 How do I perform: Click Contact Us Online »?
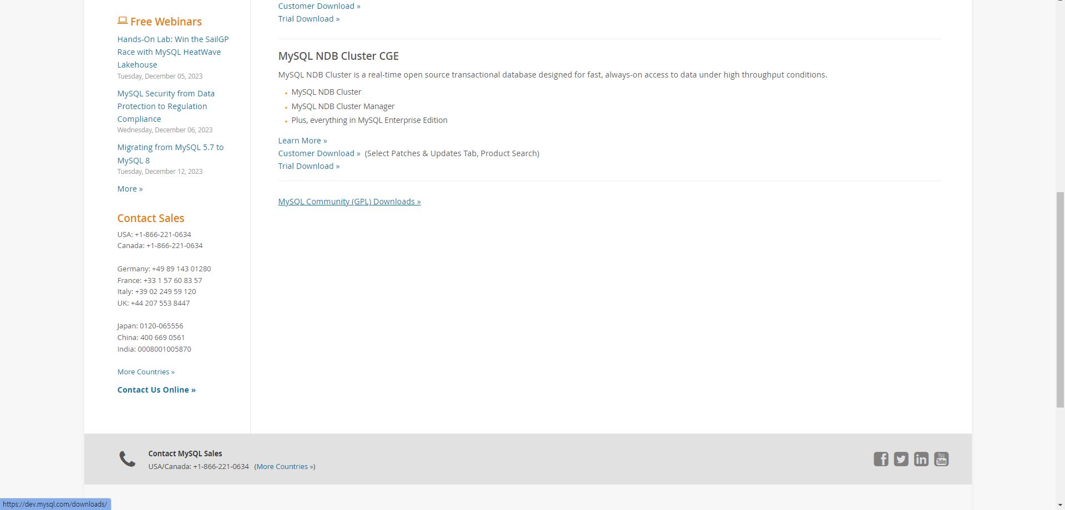click(156, 390)
